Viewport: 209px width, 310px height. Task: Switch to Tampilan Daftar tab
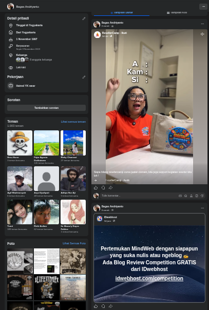122,13
